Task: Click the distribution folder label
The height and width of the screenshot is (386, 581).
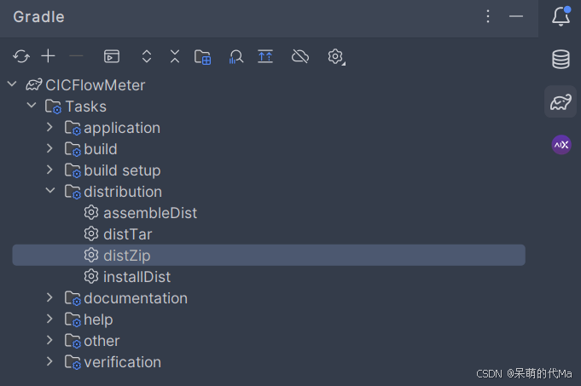Action: coord(123,192)
